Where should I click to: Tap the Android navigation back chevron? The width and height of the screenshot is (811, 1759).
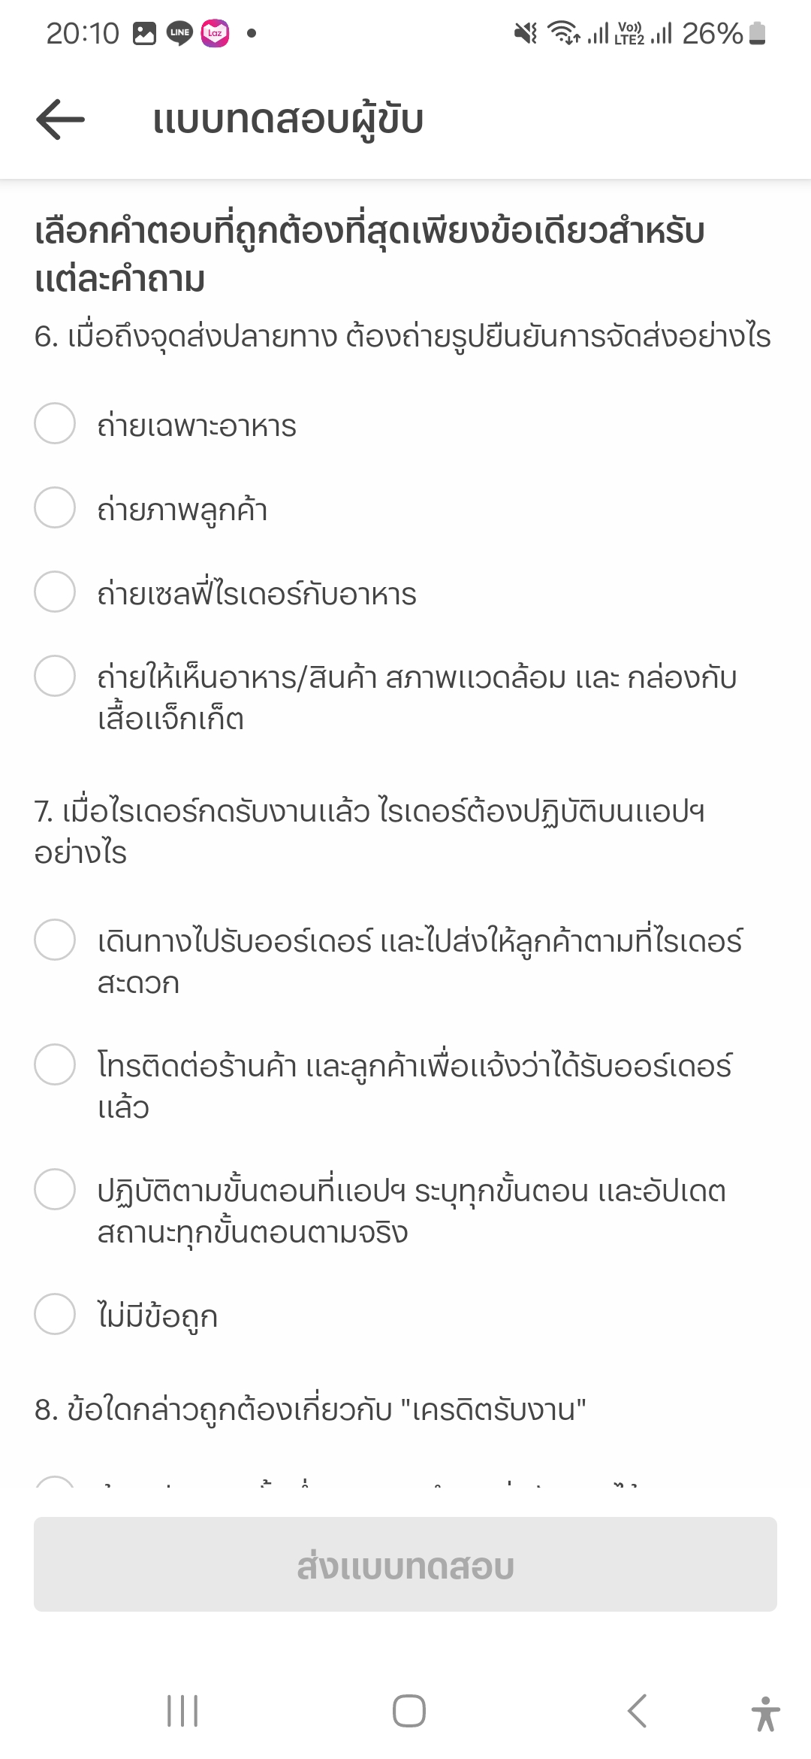pos(637,1711)
